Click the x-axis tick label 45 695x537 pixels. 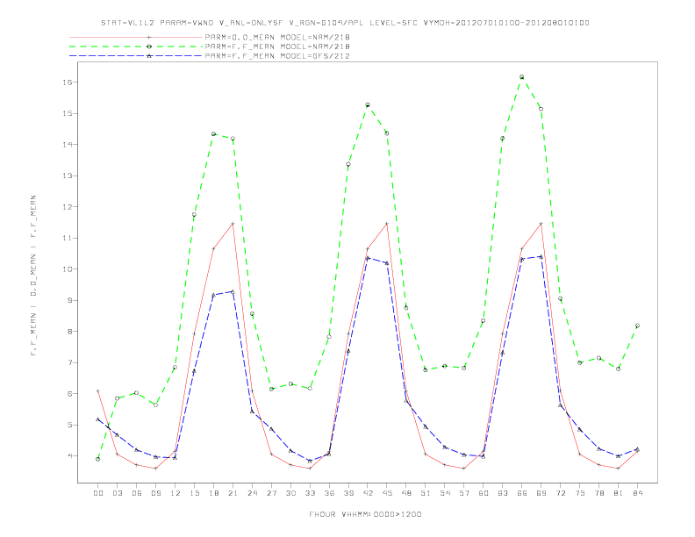[x=387, y=493]
